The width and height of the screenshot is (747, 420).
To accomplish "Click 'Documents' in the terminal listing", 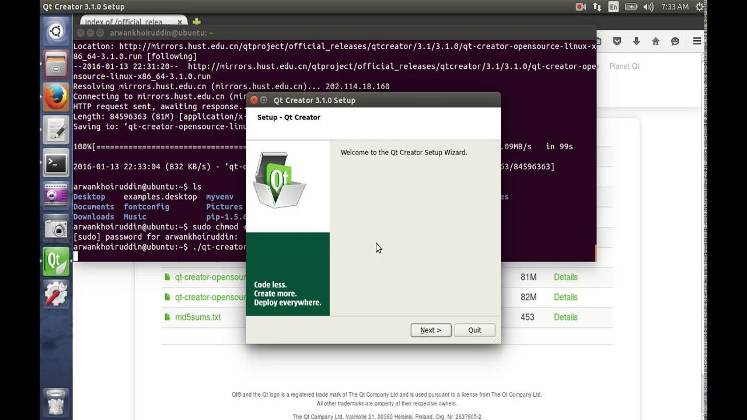I will coord(93,206).
